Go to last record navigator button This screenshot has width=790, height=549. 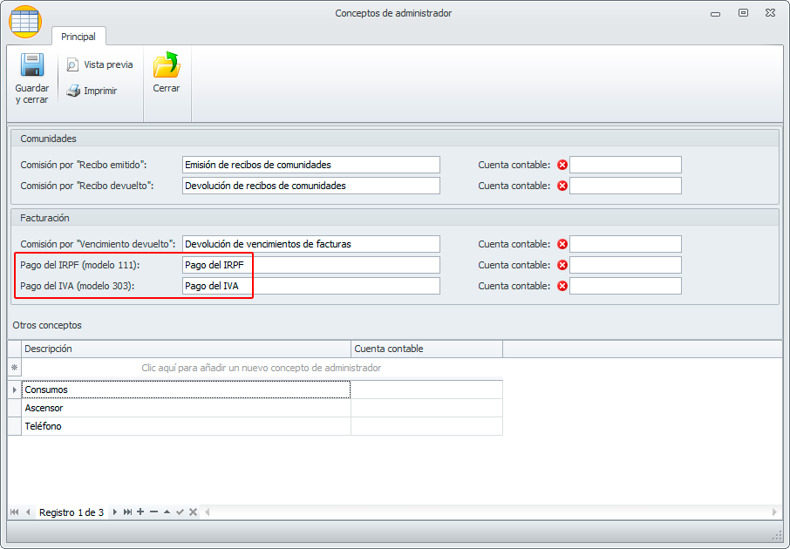click(x=127, y=512)
